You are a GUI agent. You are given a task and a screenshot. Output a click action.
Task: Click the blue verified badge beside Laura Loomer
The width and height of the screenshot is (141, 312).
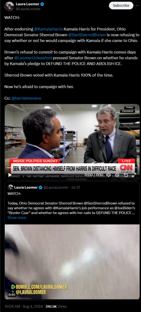coord(42,4)
